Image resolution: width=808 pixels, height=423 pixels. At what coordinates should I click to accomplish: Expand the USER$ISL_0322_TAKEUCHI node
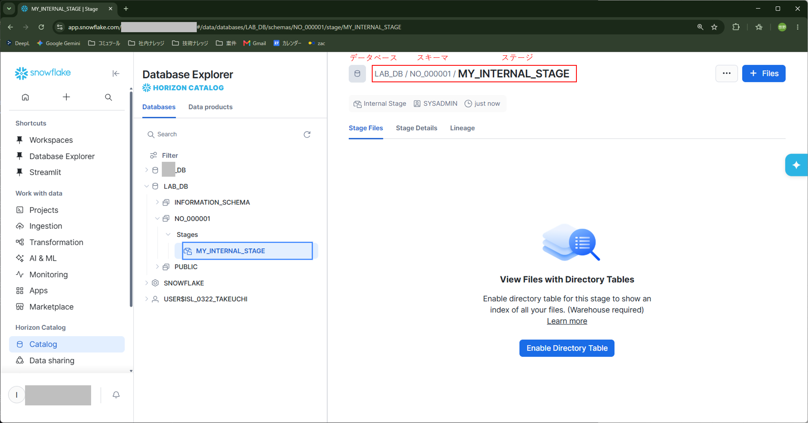click(x=146, y=299)
